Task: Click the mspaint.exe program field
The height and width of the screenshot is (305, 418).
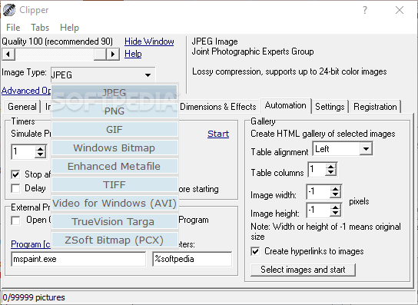Action: click(x=78, y=259)
